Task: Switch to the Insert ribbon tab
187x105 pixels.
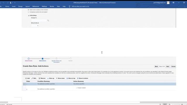Action: coord(14,6)
